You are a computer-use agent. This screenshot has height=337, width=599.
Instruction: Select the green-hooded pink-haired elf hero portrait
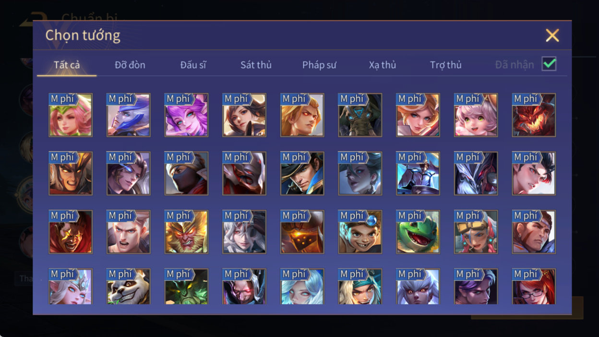pos(71,115)
